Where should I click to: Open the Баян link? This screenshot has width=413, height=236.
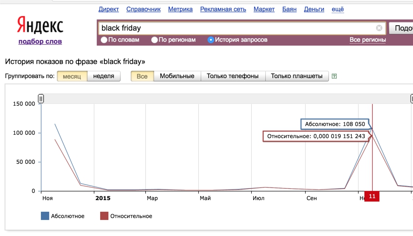pos(289,9)
